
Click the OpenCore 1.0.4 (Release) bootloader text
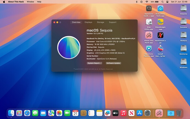pos(107,59)
